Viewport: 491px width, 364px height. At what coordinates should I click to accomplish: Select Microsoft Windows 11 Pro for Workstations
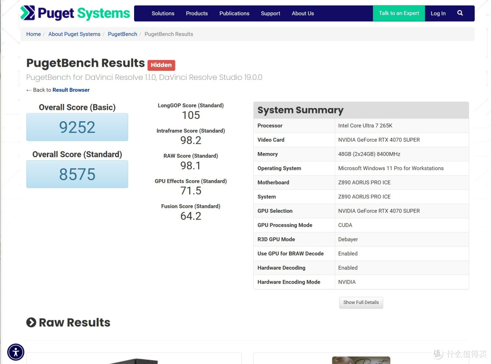point(401,168)
